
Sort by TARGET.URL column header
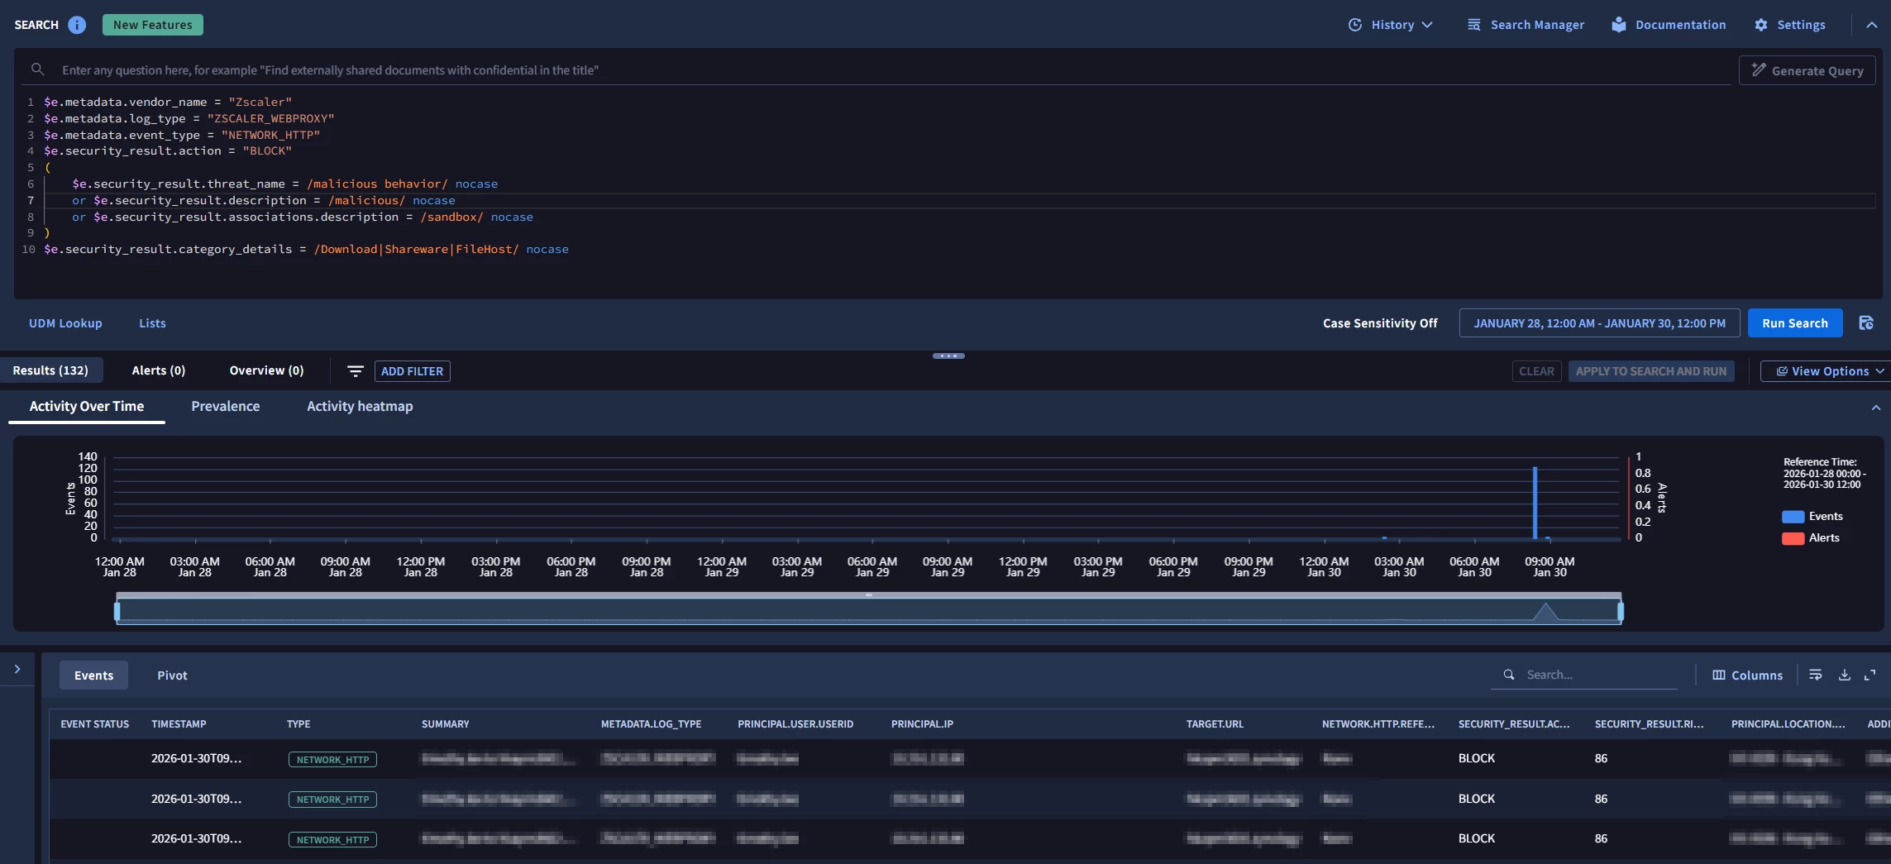point(1215,724)
